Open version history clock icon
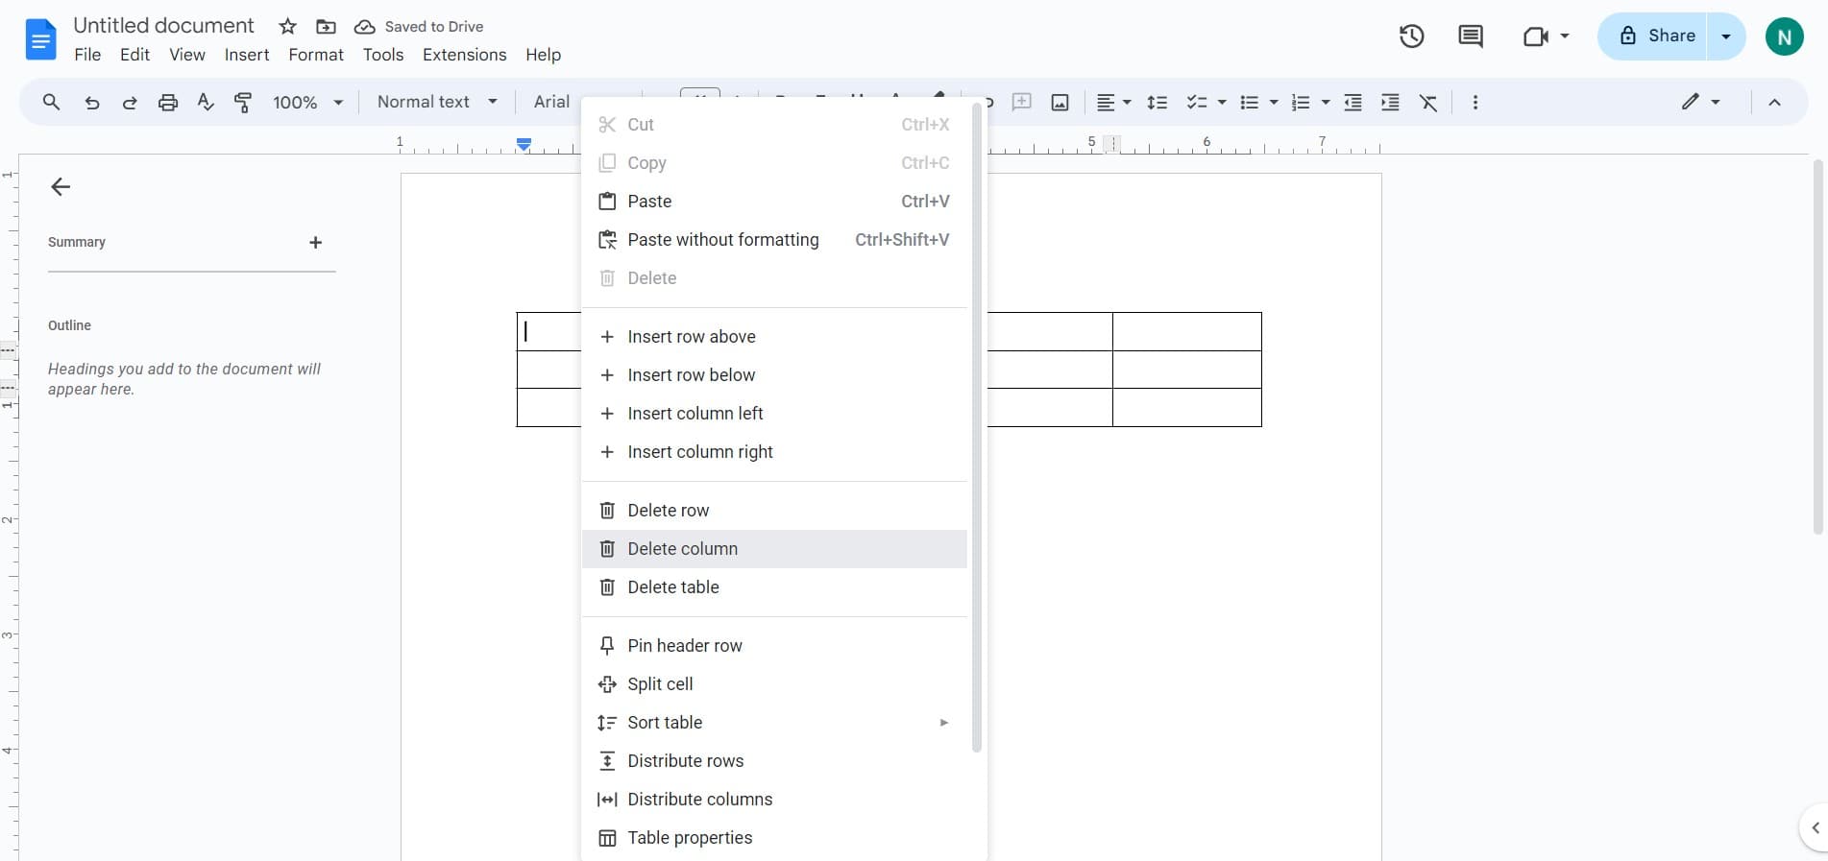This screenshot has height=861, width=1828. (1411, 36)
